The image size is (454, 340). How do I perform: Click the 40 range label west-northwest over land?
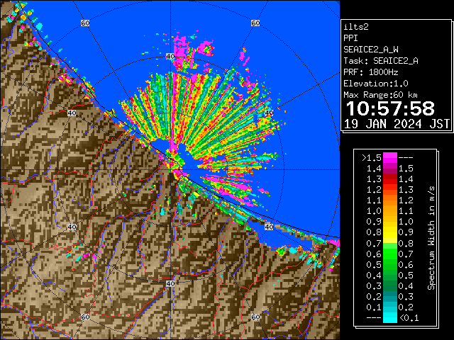click(x=72, y=113)
